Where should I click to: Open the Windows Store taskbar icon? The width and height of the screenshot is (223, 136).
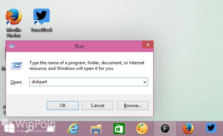point(119,129)
